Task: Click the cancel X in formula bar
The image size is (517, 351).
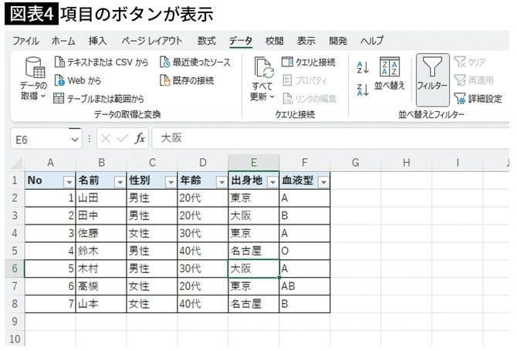Action: (106, 138)
